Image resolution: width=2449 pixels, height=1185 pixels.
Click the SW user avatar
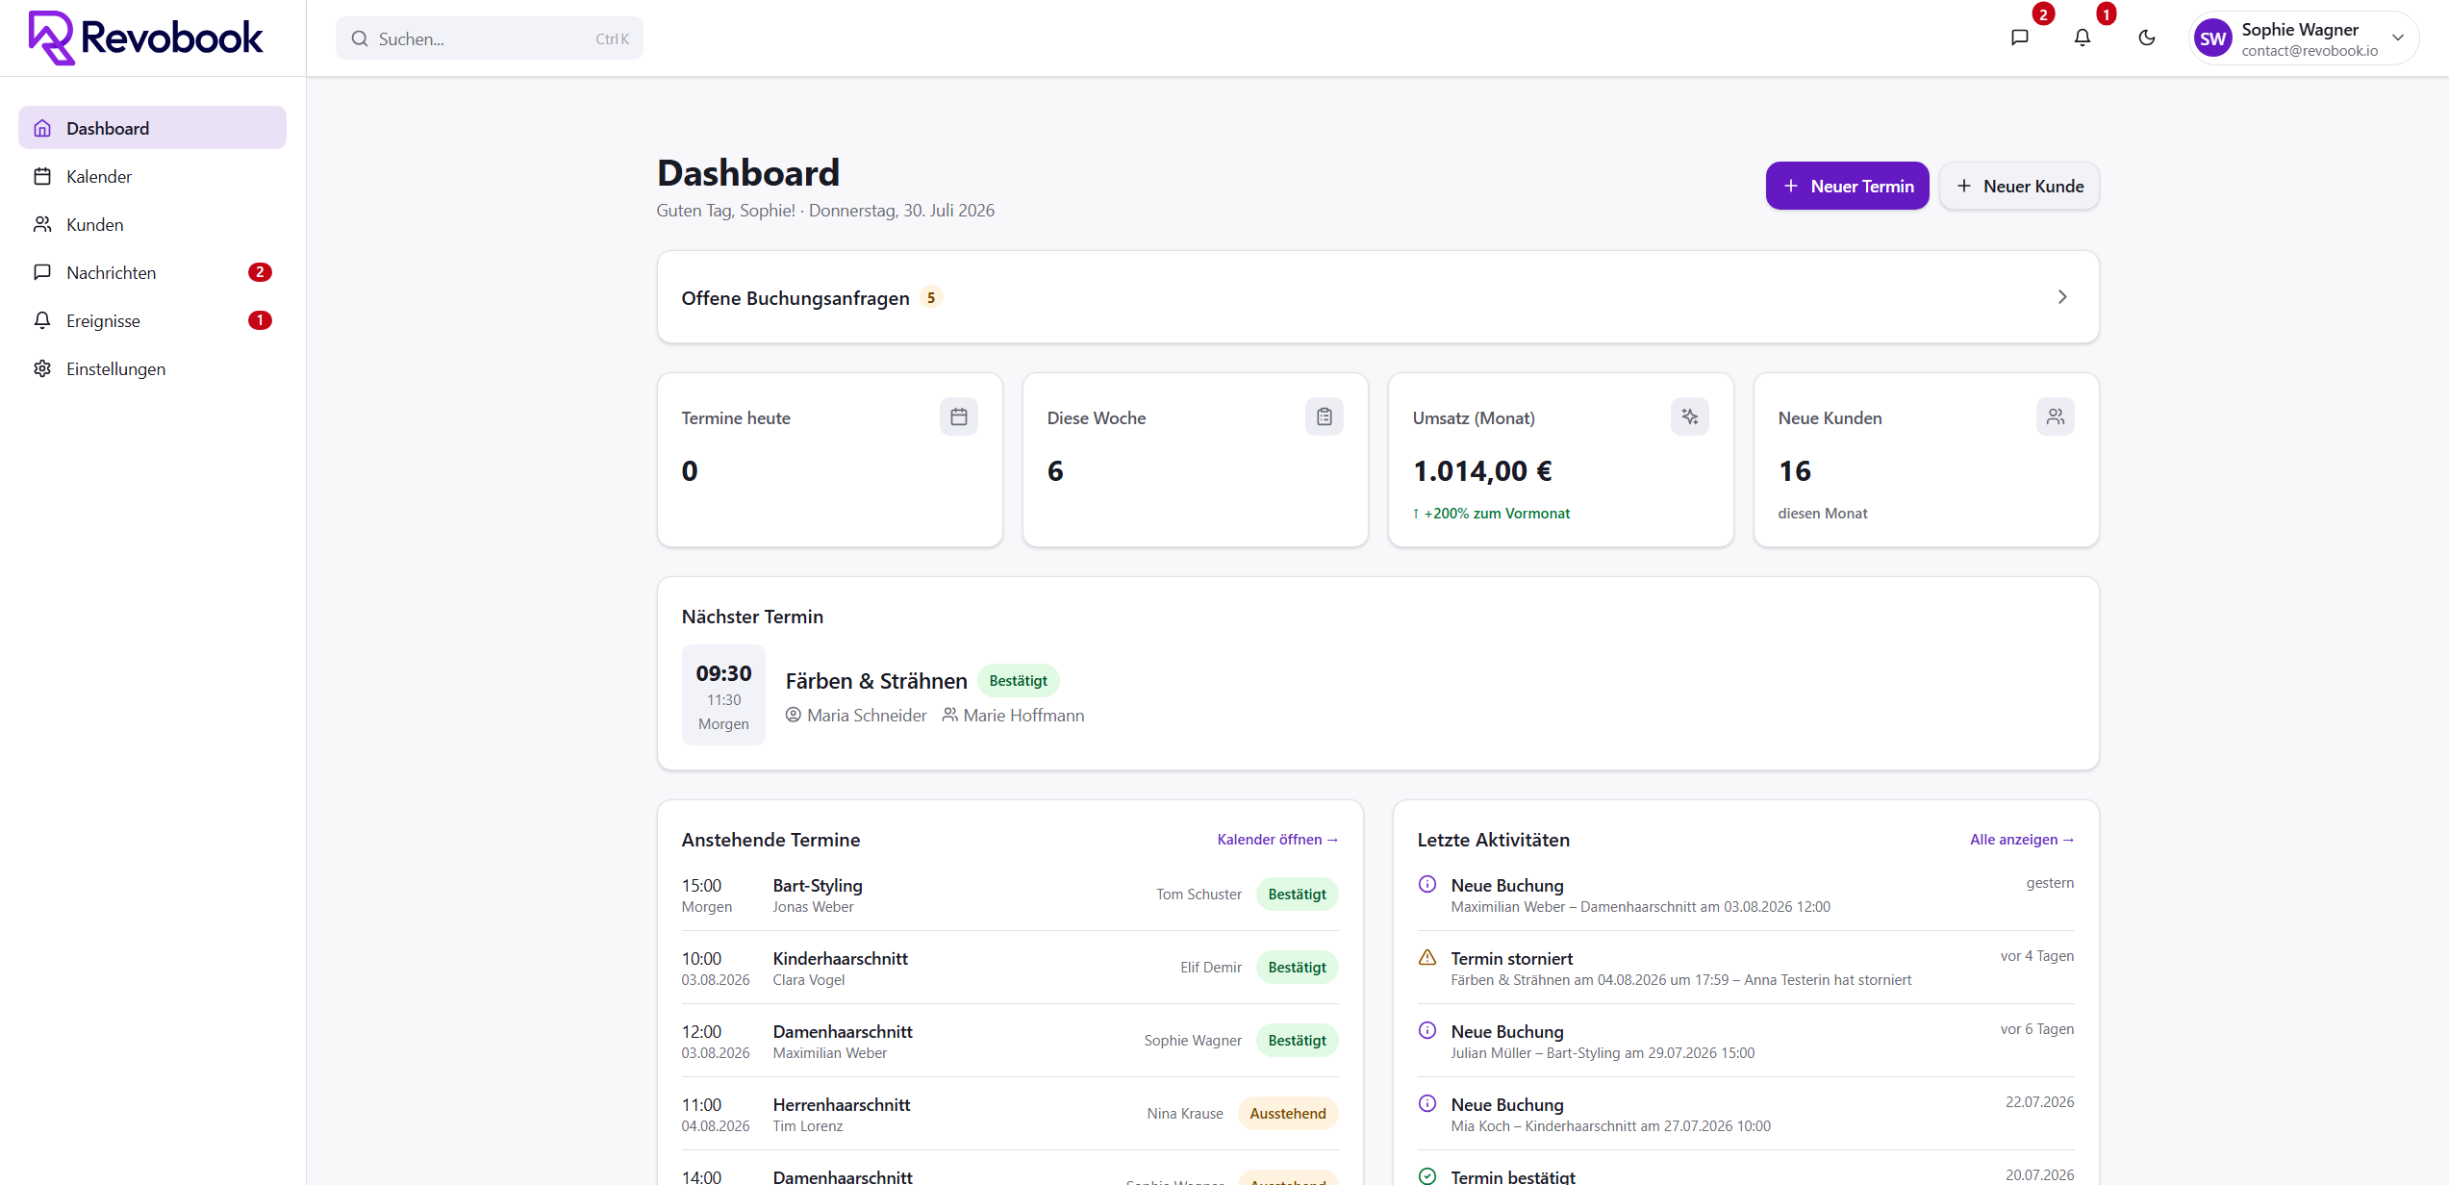[x=2213, y=38]
